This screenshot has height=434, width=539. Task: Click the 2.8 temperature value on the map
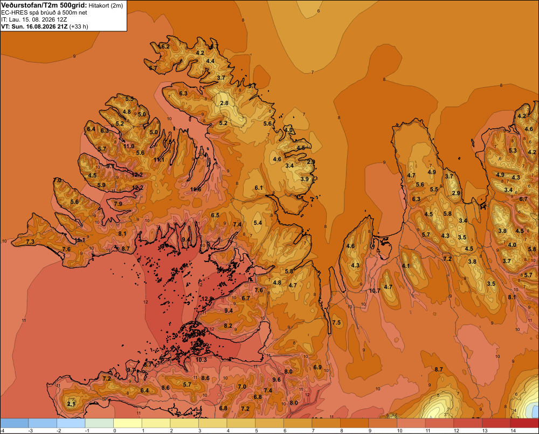224,103
